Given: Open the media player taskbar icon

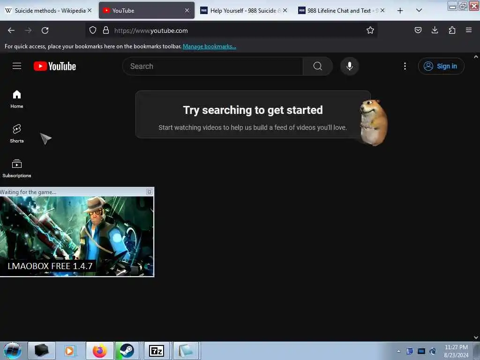Looking at the screenshot, I should coord(70,351).
